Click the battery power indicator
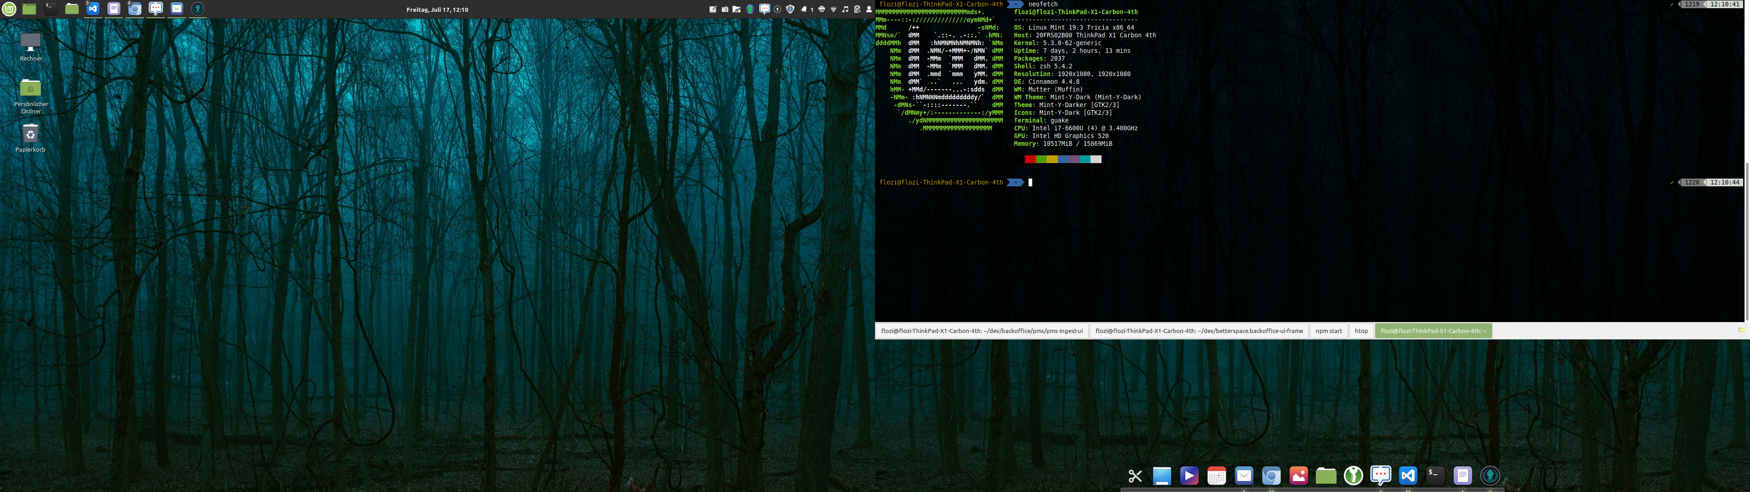Viewport: 1750px width, 492px height. [857, 10]
